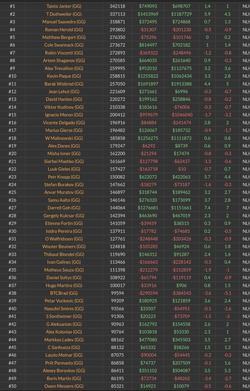The image size is (250, 391).
Task: Select hands count 342118 in row one
Action: [117, 6]
